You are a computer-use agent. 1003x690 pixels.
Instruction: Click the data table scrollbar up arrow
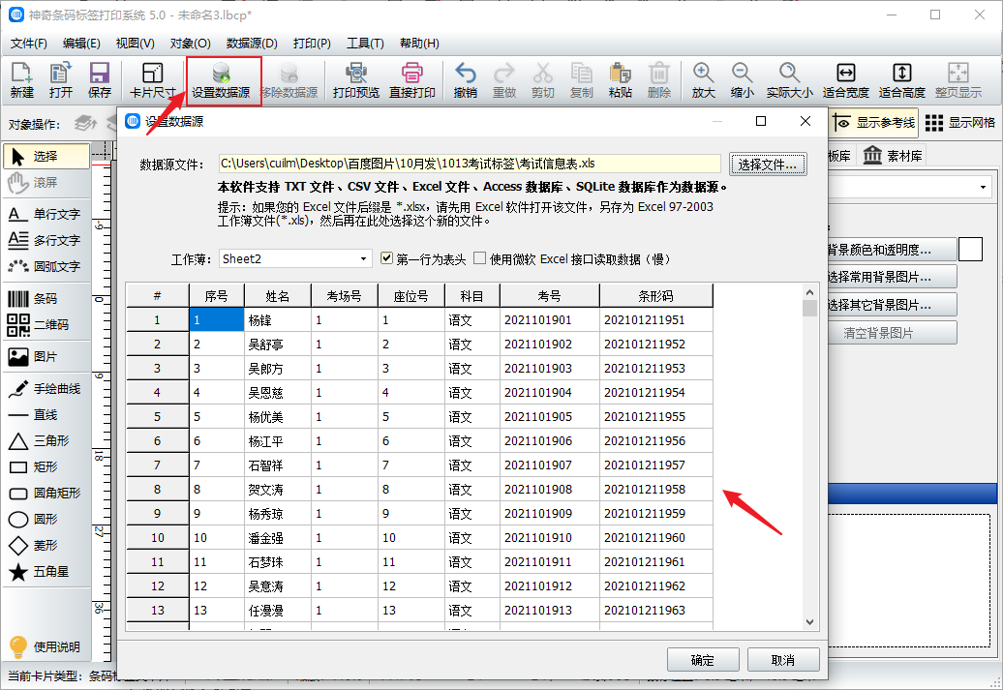click(809, 292)
